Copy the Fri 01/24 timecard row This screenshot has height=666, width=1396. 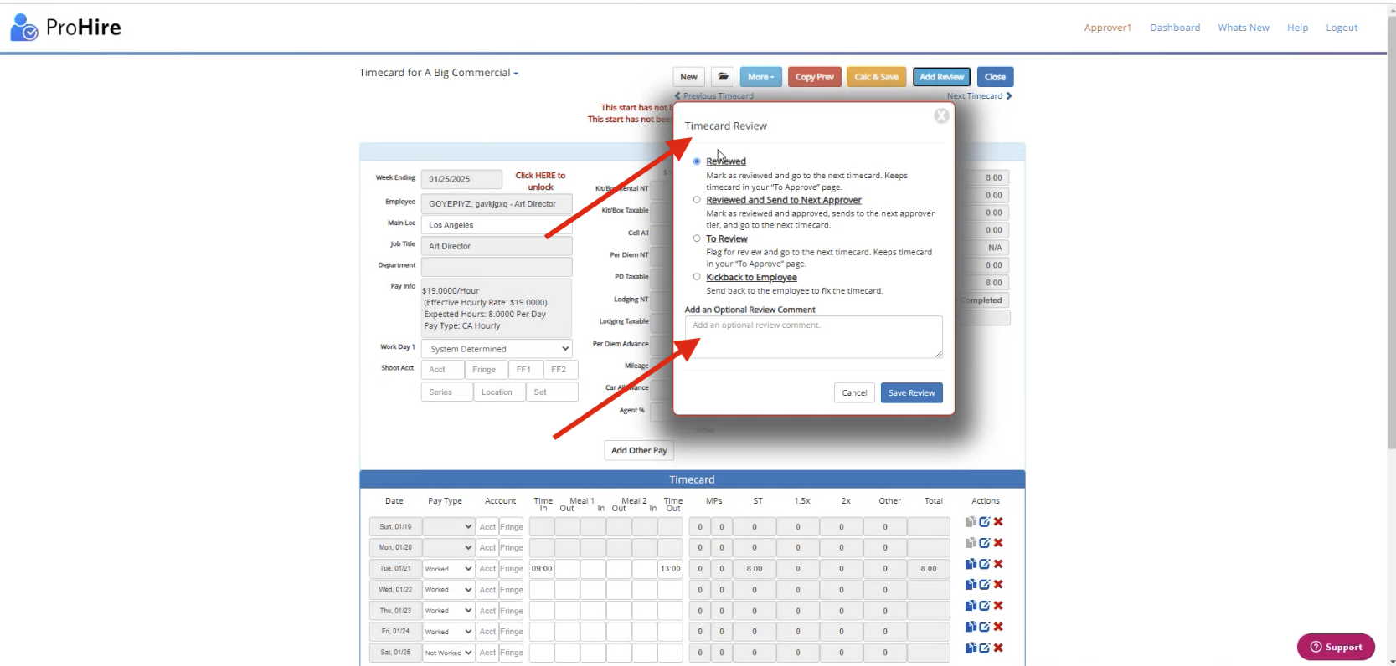(971, 627)
